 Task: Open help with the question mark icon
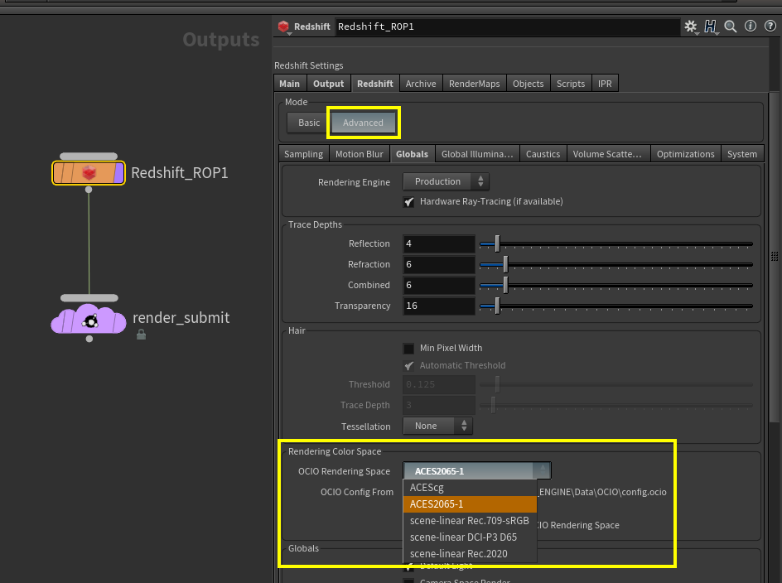pos(770,26)
